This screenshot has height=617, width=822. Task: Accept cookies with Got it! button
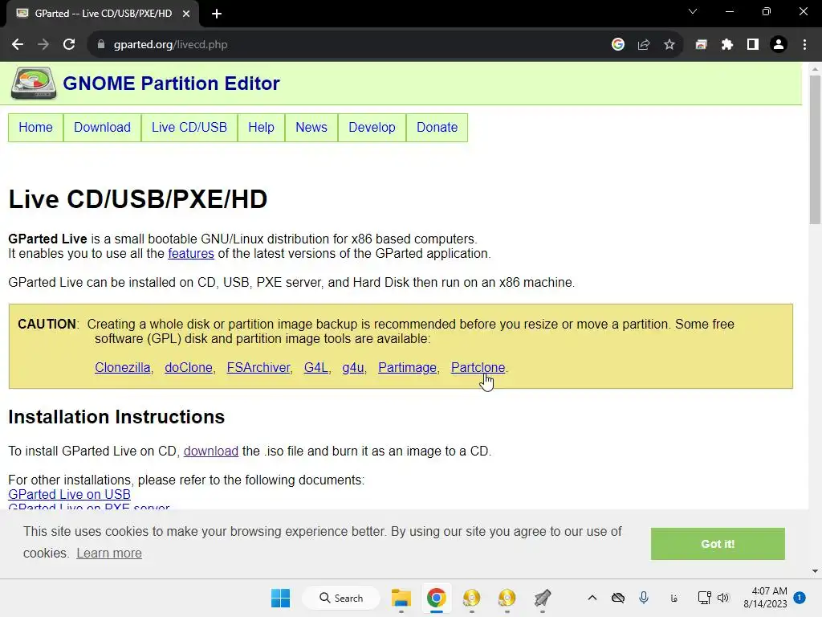[718, 544]
